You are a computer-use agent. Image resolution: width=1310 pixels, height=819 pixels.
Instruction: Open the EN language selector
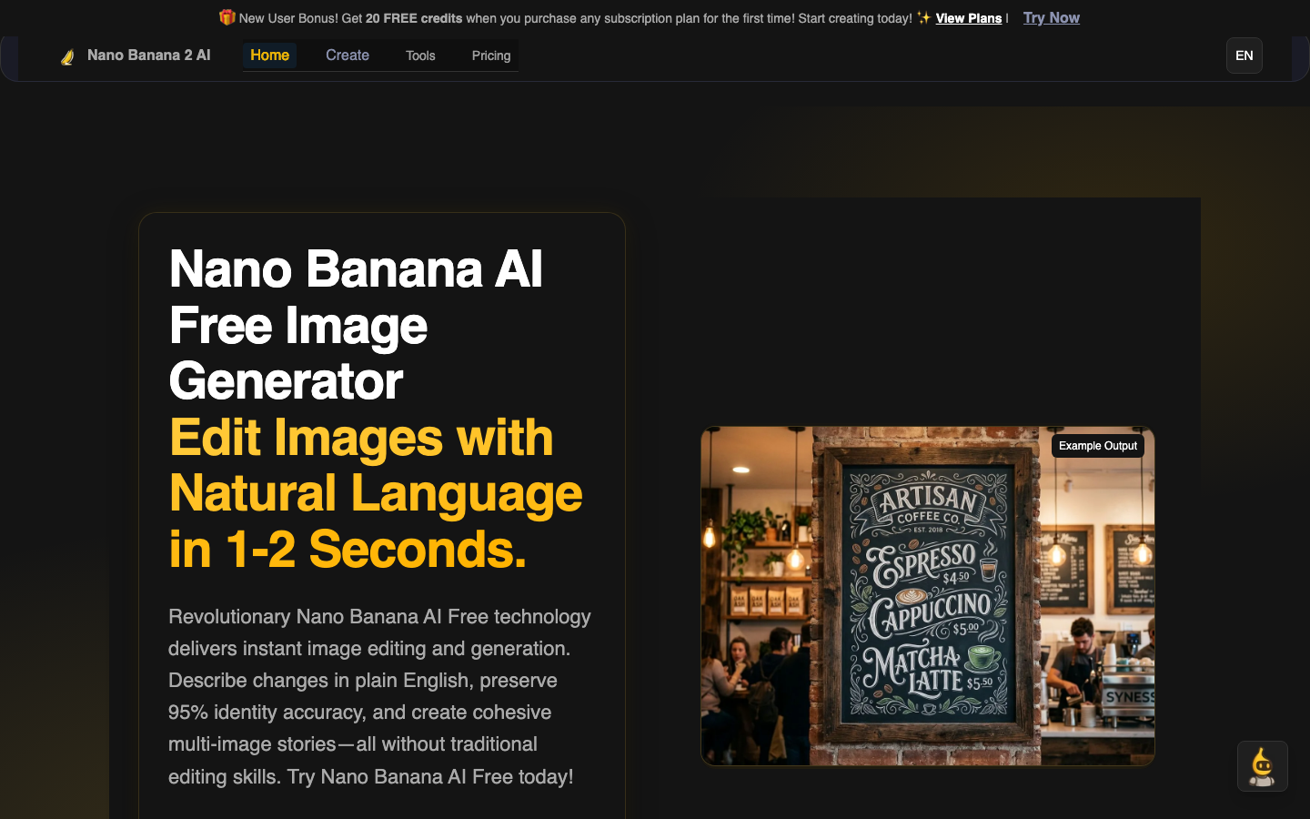1244,56
